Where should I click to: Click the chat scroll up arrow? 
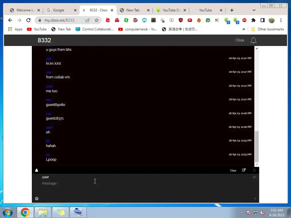(257, 49)
